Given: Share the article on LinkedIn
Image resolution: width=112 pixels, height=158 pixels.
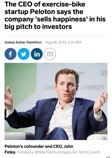Looking at the screenshot, I should pyautogui.click(x=37, y=54).
